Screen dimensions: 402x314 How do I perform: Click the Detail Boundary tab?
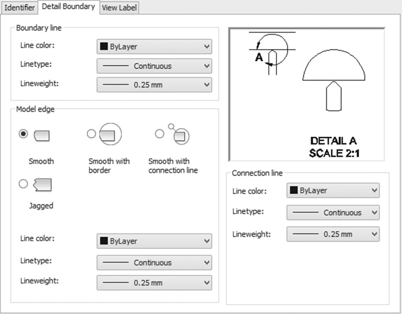click(x=69, y=7)
